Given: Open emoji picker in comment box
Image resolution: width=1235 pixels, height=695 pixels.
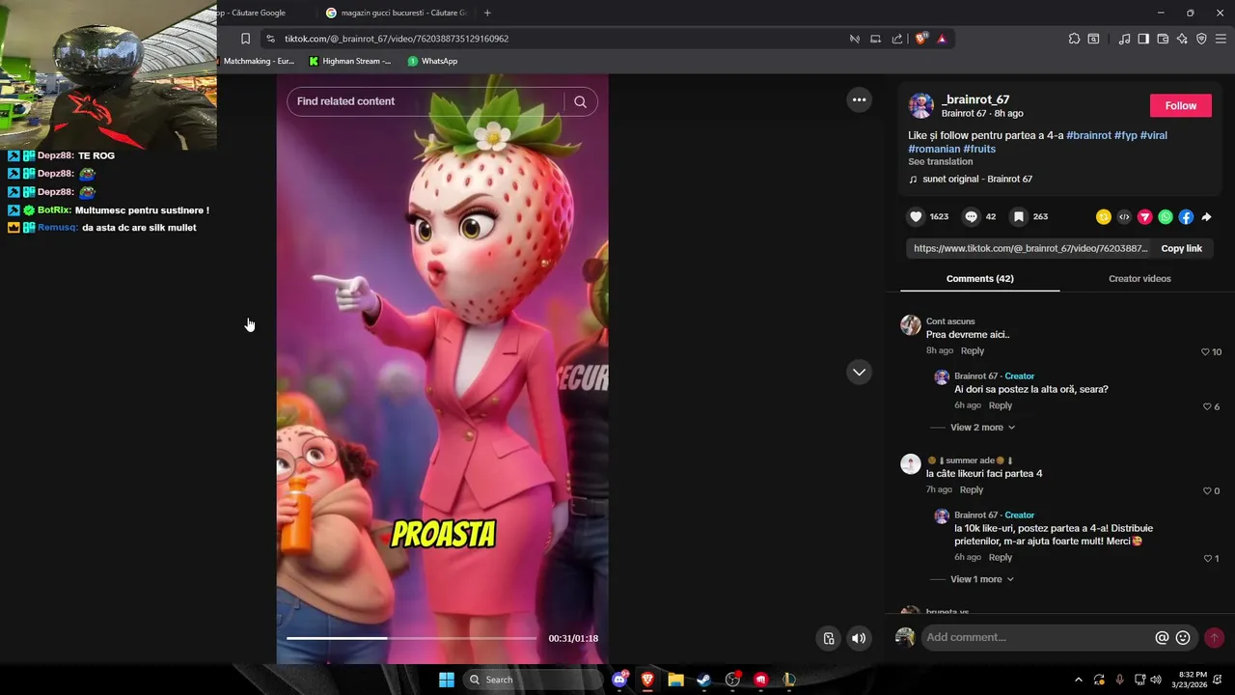Looking at the screenshot, I should (1183, 638).
